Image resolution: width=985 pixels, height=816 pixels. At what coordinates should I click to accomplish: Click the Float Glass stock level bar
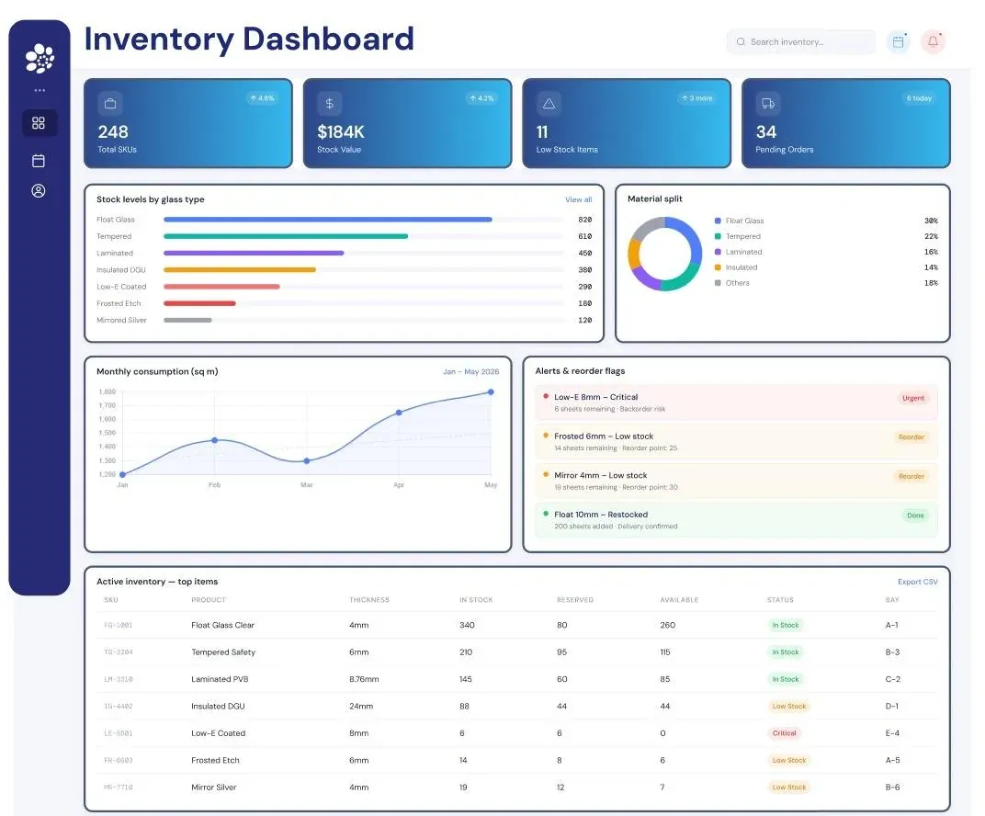[x=328, y=220]
